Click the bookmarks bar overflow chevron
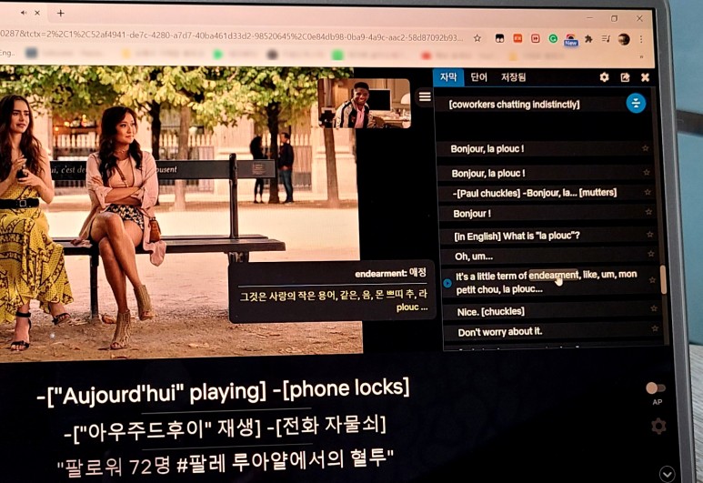The width and height of the screenshot is (703, 483). [x=641, y=56]
